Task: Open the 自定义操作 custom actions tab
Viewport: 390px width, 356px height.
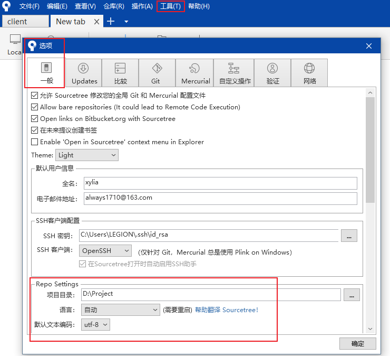Action: (235, 73)
